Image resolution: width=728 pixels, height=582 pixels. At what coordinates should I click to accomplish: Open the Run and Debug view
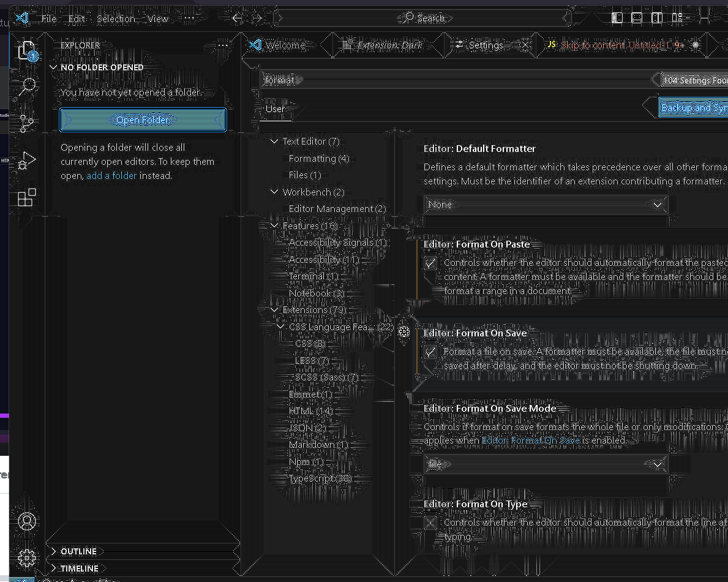[x=27, y=161]
